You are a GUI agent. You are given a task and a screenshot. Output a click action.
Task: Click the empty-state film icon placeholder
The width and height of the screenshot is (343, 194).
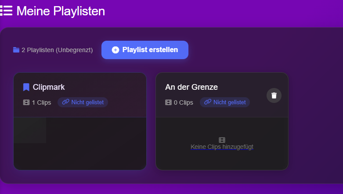point(222,140)
